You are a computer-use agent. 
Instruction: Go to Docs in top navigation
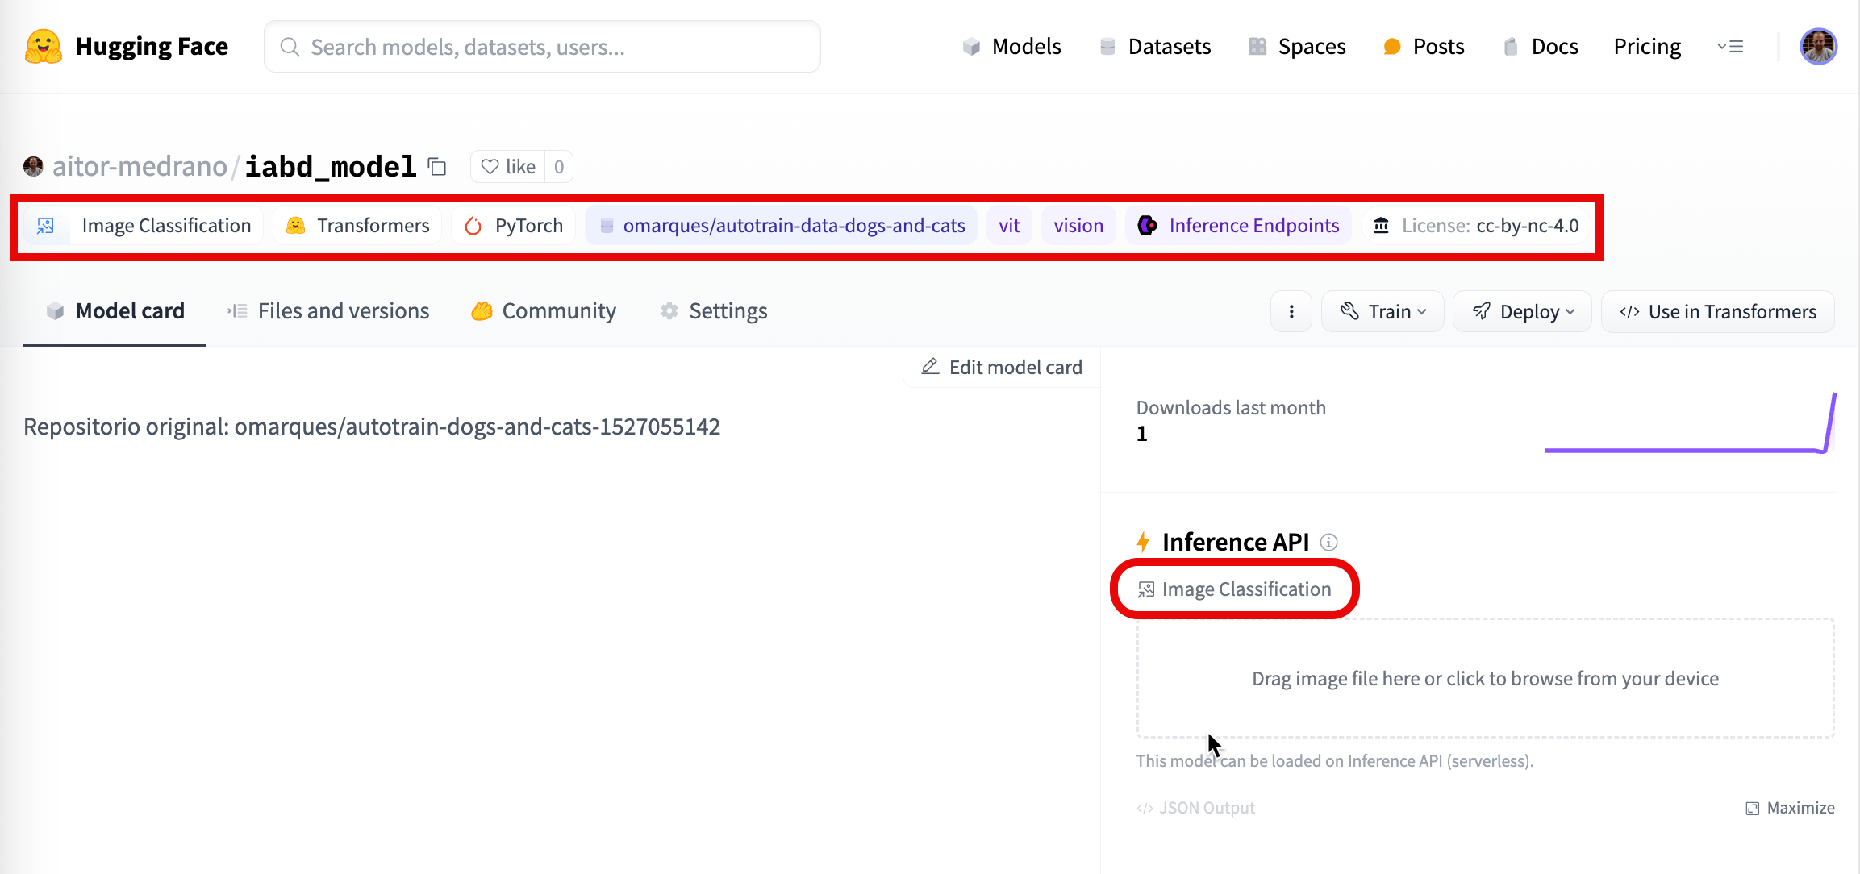point(1541,47)
